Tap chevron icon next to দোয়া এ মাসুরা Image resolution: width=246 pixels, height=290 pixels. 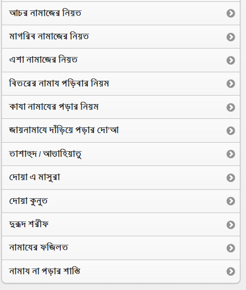[x=231, y=178]
